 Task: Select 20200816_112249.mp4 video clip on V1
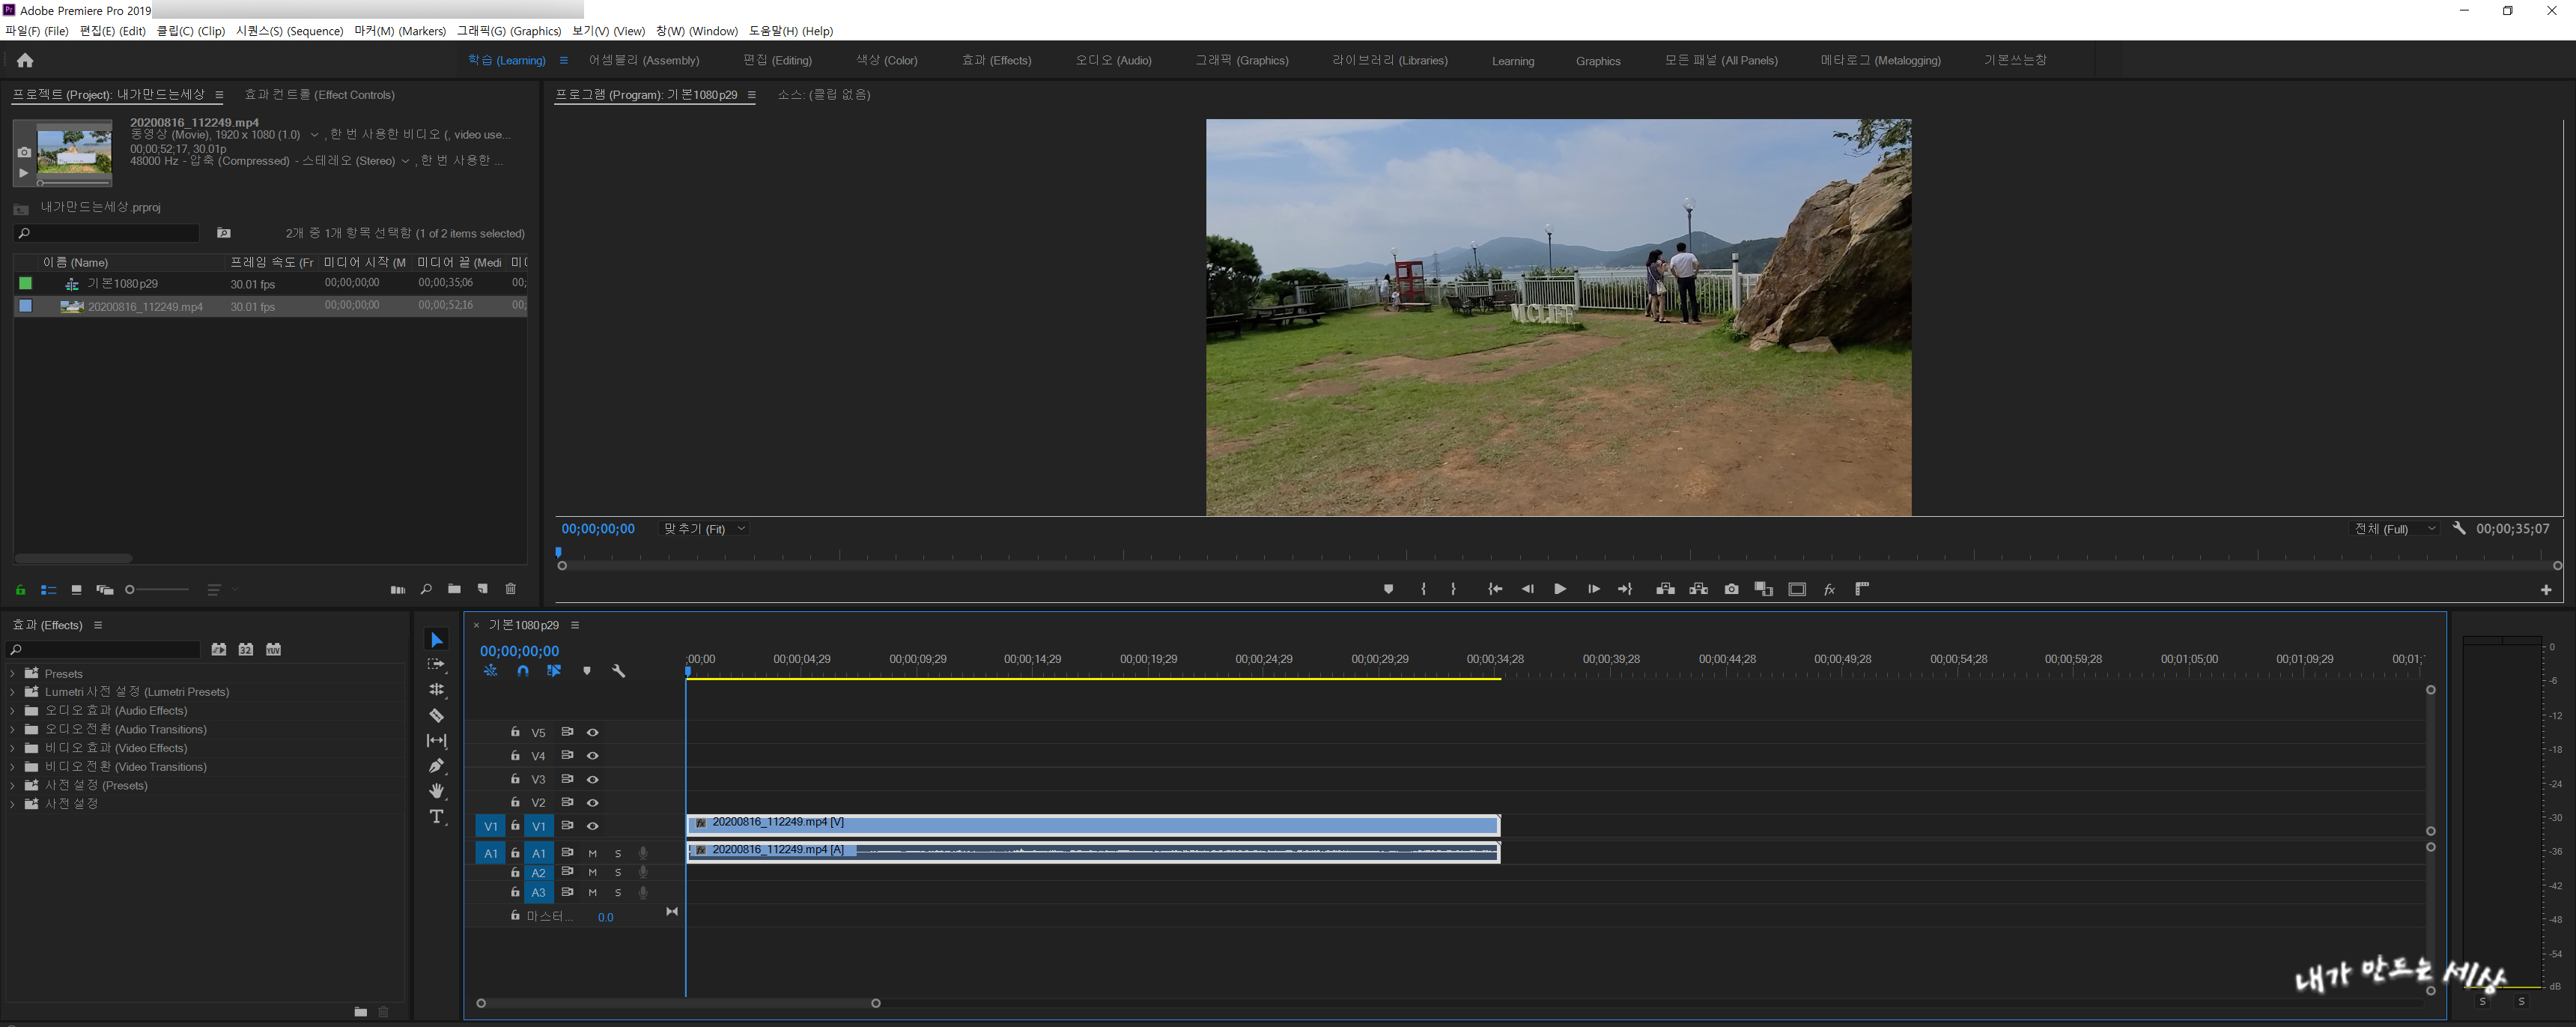tap(1092, 825)
